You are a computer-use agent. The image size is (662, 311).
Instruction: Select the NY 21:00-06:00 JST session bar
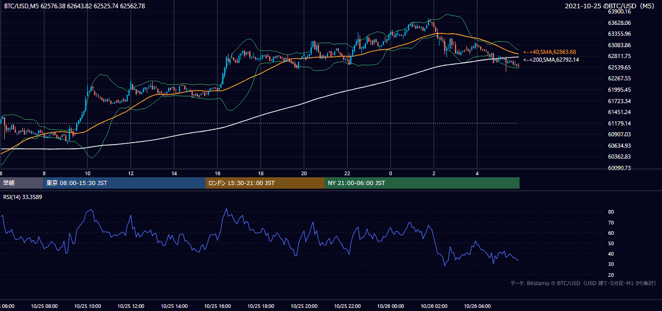pyautogui.click(x=422, y=183)
